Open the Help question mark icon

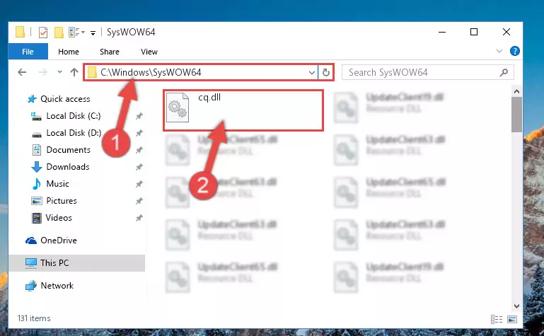514,52
